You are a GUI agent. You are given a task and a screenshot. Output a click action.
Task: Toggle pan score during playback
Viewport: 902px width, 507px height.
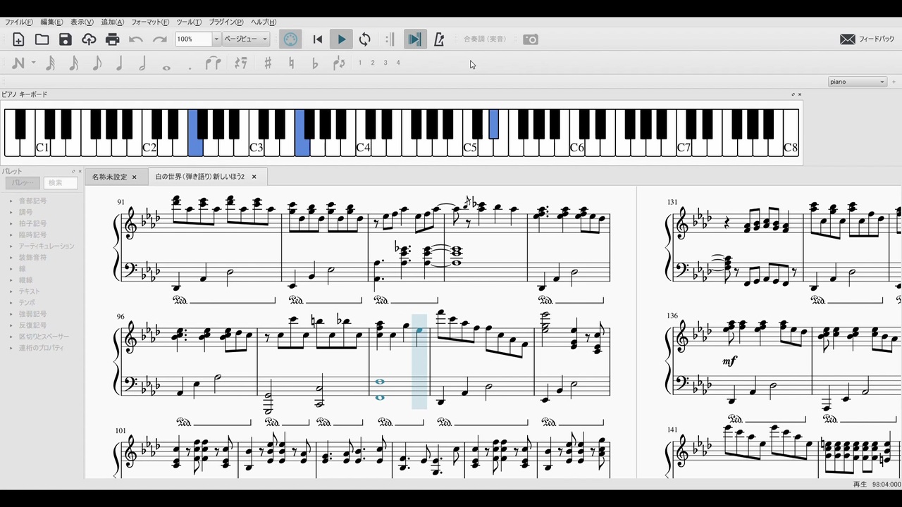[414, 39]
